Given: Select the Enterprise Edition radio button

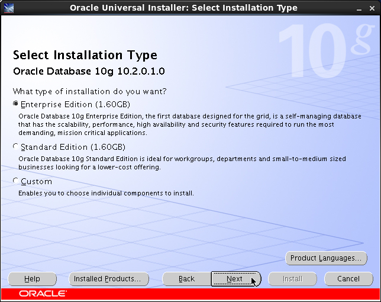Looking at the screenshot, I should click(16, 104).
